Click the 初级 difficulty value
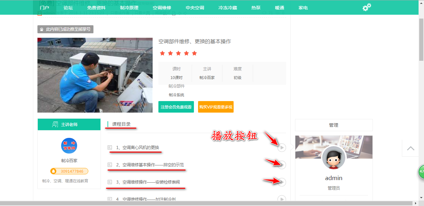The height and width of the screenshot is (206, 424). [x=237, y=77]
